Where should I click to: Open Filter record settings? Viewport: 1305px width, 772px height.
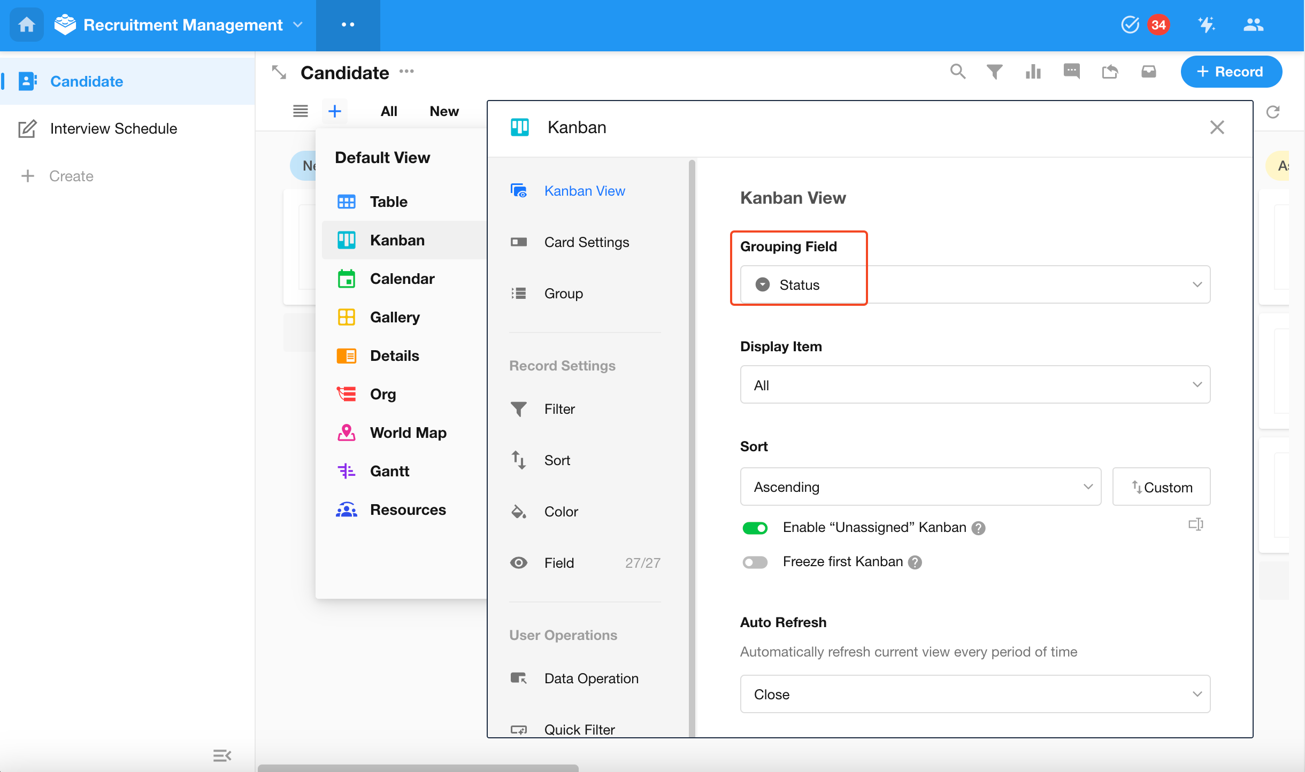pos(586,409)
